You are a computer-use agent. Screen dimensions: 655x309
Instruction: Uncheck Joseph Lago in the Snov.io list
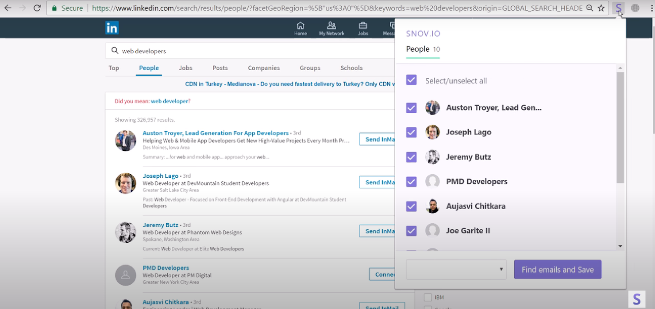click(411, 132)
